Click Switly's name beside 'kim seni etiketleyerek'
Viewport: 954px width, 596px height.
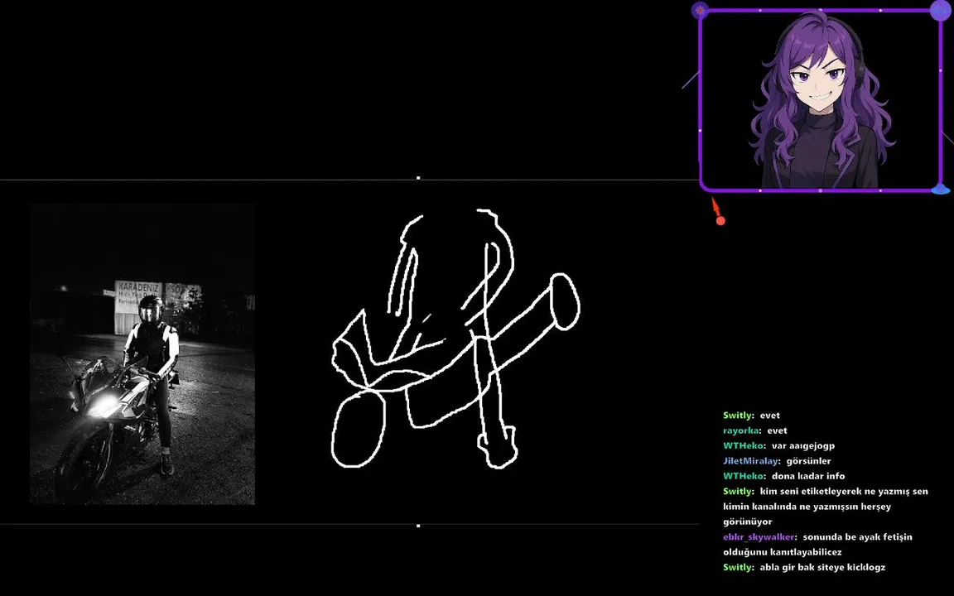(x=737, y=492)
